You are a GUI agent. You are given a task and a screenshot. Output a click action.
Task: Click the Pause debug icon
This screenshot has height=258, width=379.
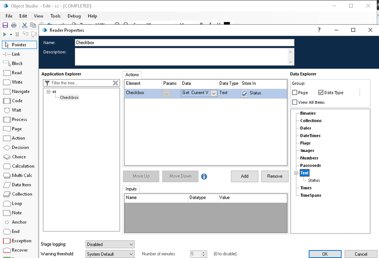click(x=17, y=34)
